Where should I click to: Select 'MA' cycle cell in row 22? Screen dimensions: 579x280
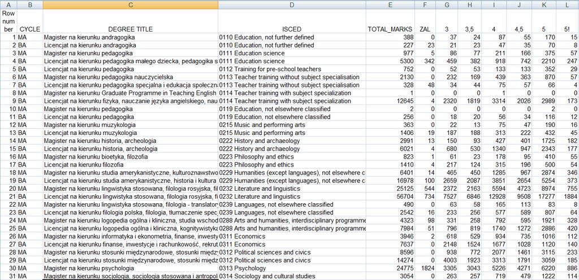(x=30, y=204)
